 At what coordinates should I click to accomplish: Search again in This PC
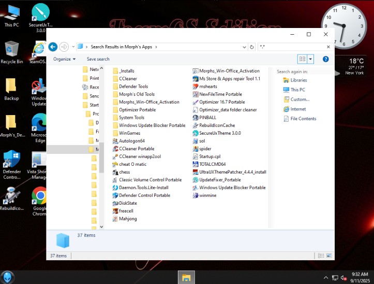[294, 90]
